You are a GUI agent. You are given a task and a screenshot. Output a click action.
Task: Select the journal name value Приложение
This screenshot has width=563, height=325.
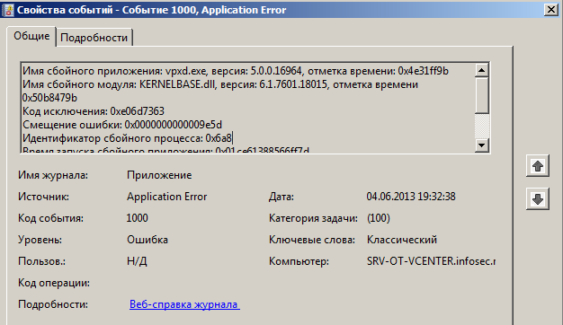(159, 175)
